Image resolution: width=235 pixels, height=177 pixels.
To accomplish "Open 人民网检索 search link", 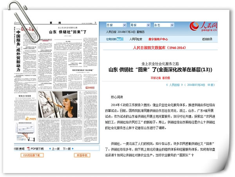I will 136,39.
